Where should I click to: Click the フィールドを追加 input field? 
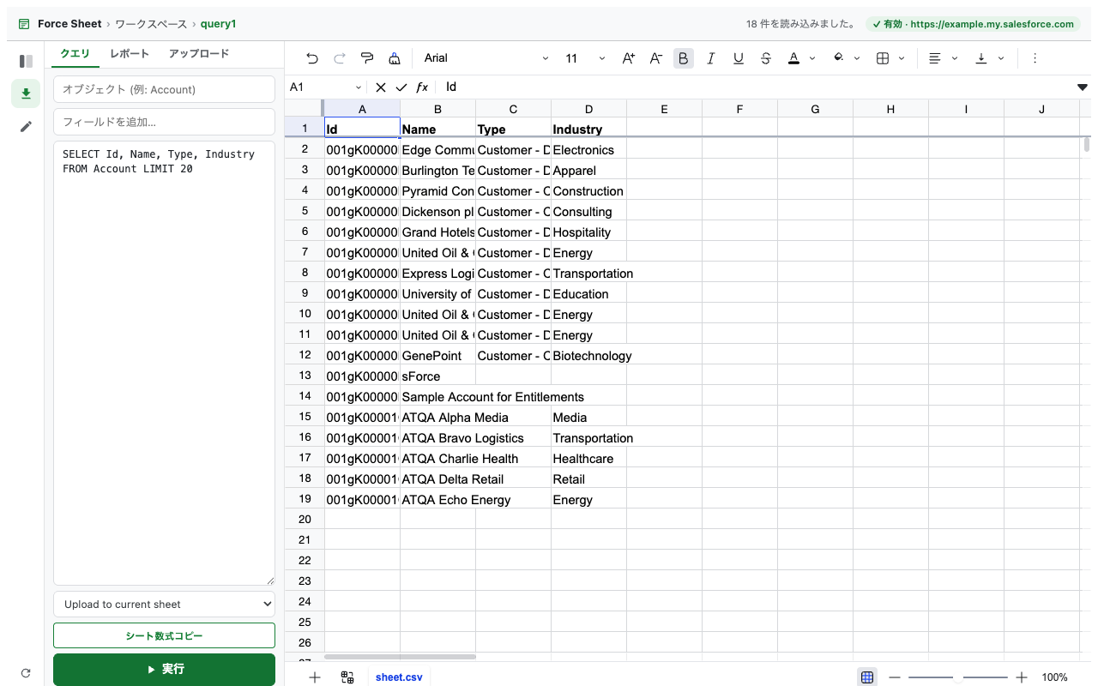click(x=164, y=122)
